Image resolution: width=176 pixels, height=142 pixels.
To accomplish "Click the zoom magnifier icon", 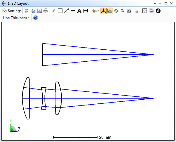I will click(123, 11).
